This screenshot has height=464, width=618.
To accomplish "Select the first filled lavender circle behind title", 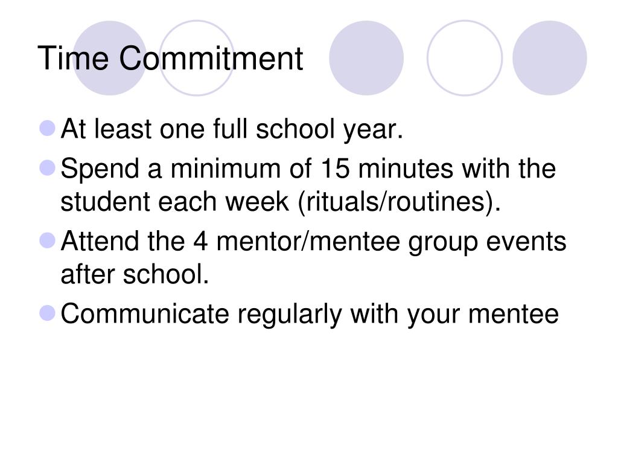I will click(x=110, y=58).
